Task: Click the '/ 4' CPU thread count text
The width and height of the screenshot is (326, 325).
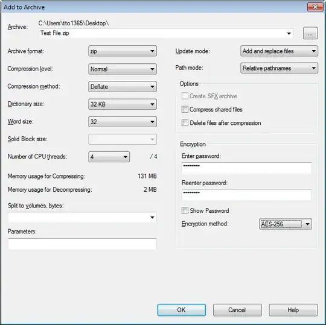Action: (153, 156)
